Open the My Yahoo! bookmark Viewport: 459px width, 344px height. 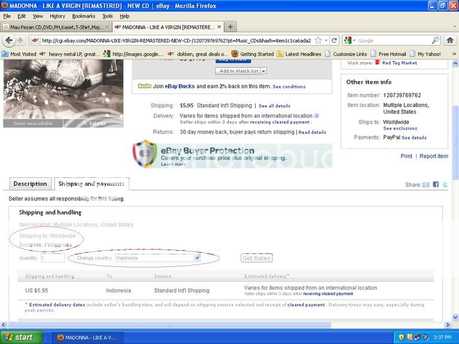coord(425,54)
